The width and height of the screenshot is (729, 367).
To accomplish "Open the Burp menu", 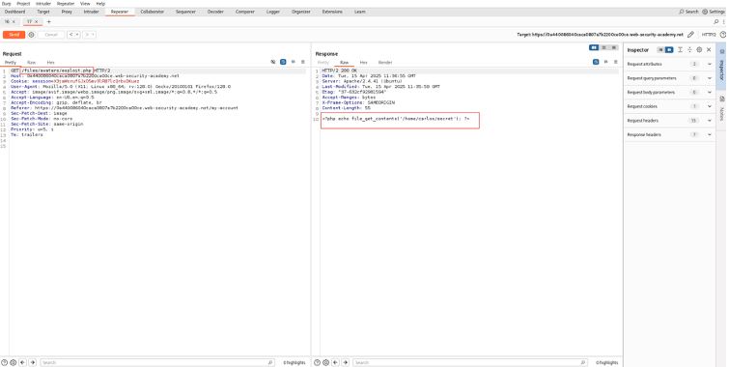I will (7, 4).
